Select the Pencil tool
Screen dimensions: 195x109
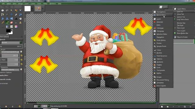(2, 23)
